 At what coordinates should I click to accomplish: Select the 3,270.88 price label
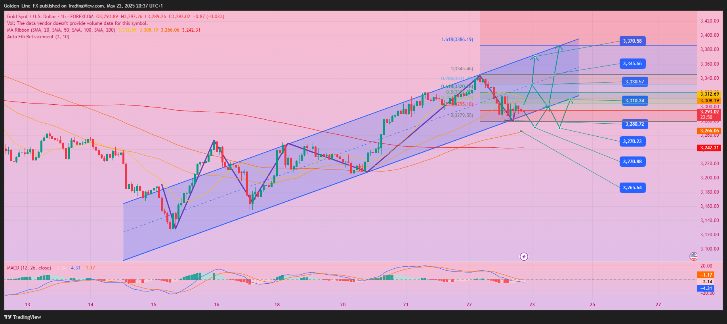pos(632,162)
